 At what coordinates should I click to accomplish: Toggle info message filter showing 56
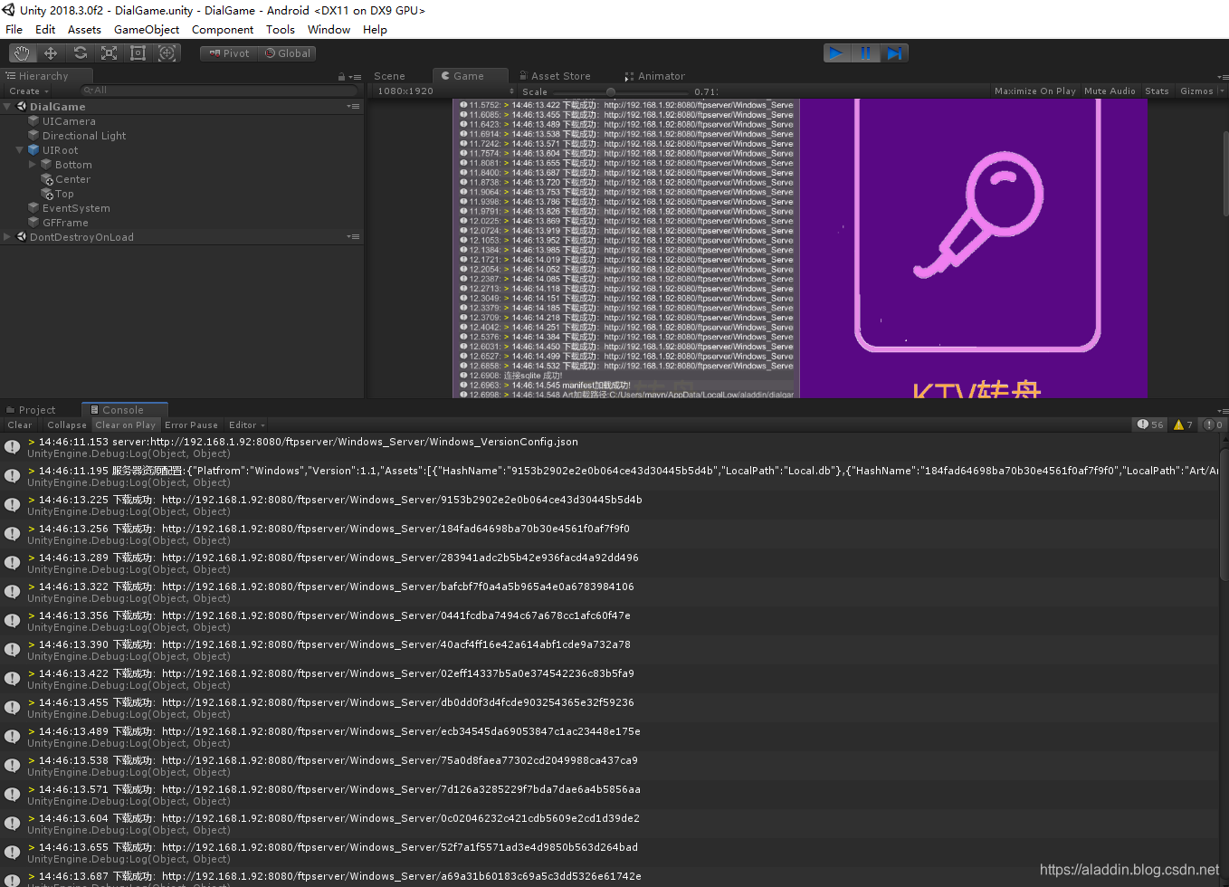(1150, 424)
